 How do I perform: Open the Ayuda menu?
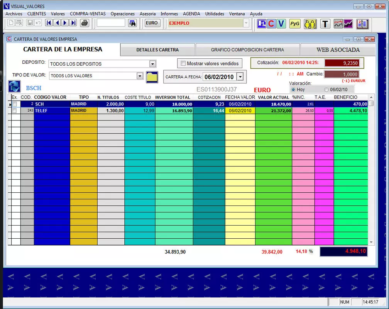(256, 14)
